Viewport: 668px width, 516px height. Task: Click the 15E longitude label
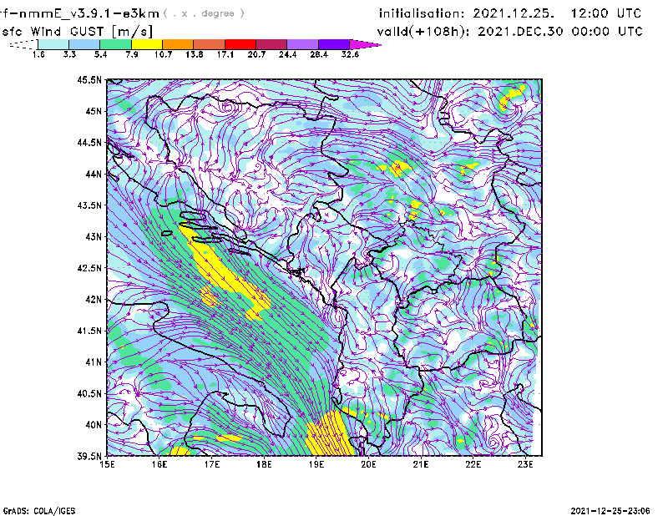click(107, 464)
